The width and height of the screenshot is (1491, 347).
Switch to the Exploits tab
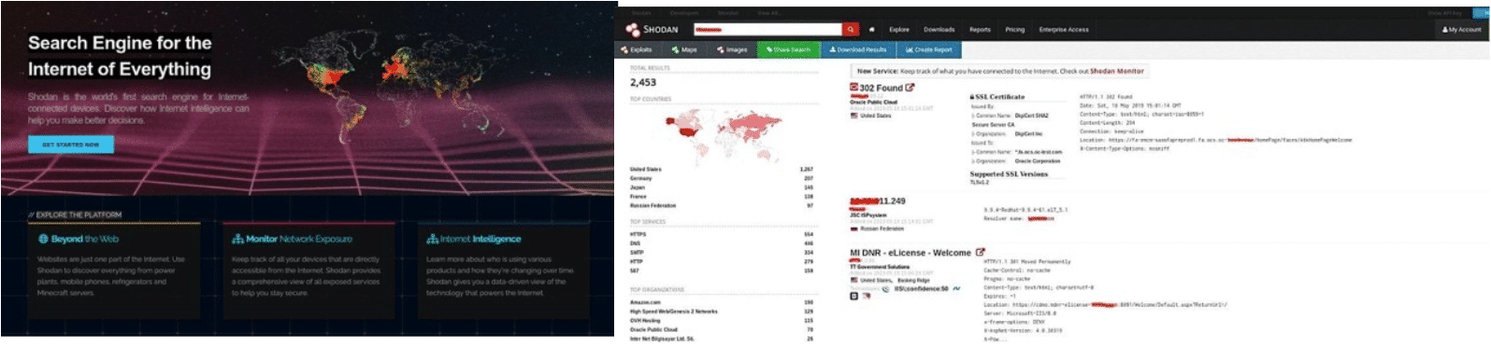pos(638,49)
